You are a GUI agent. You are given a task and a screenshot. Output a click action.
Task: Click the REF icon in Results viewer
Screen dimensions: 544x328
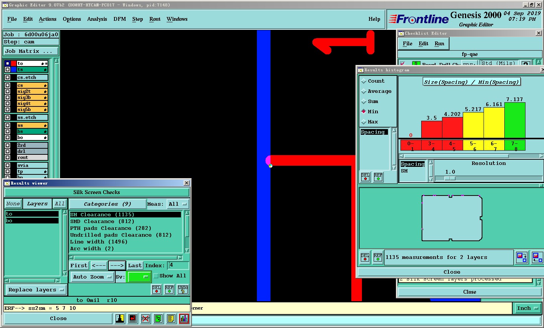pyautogui.click(x=169, y=290)
